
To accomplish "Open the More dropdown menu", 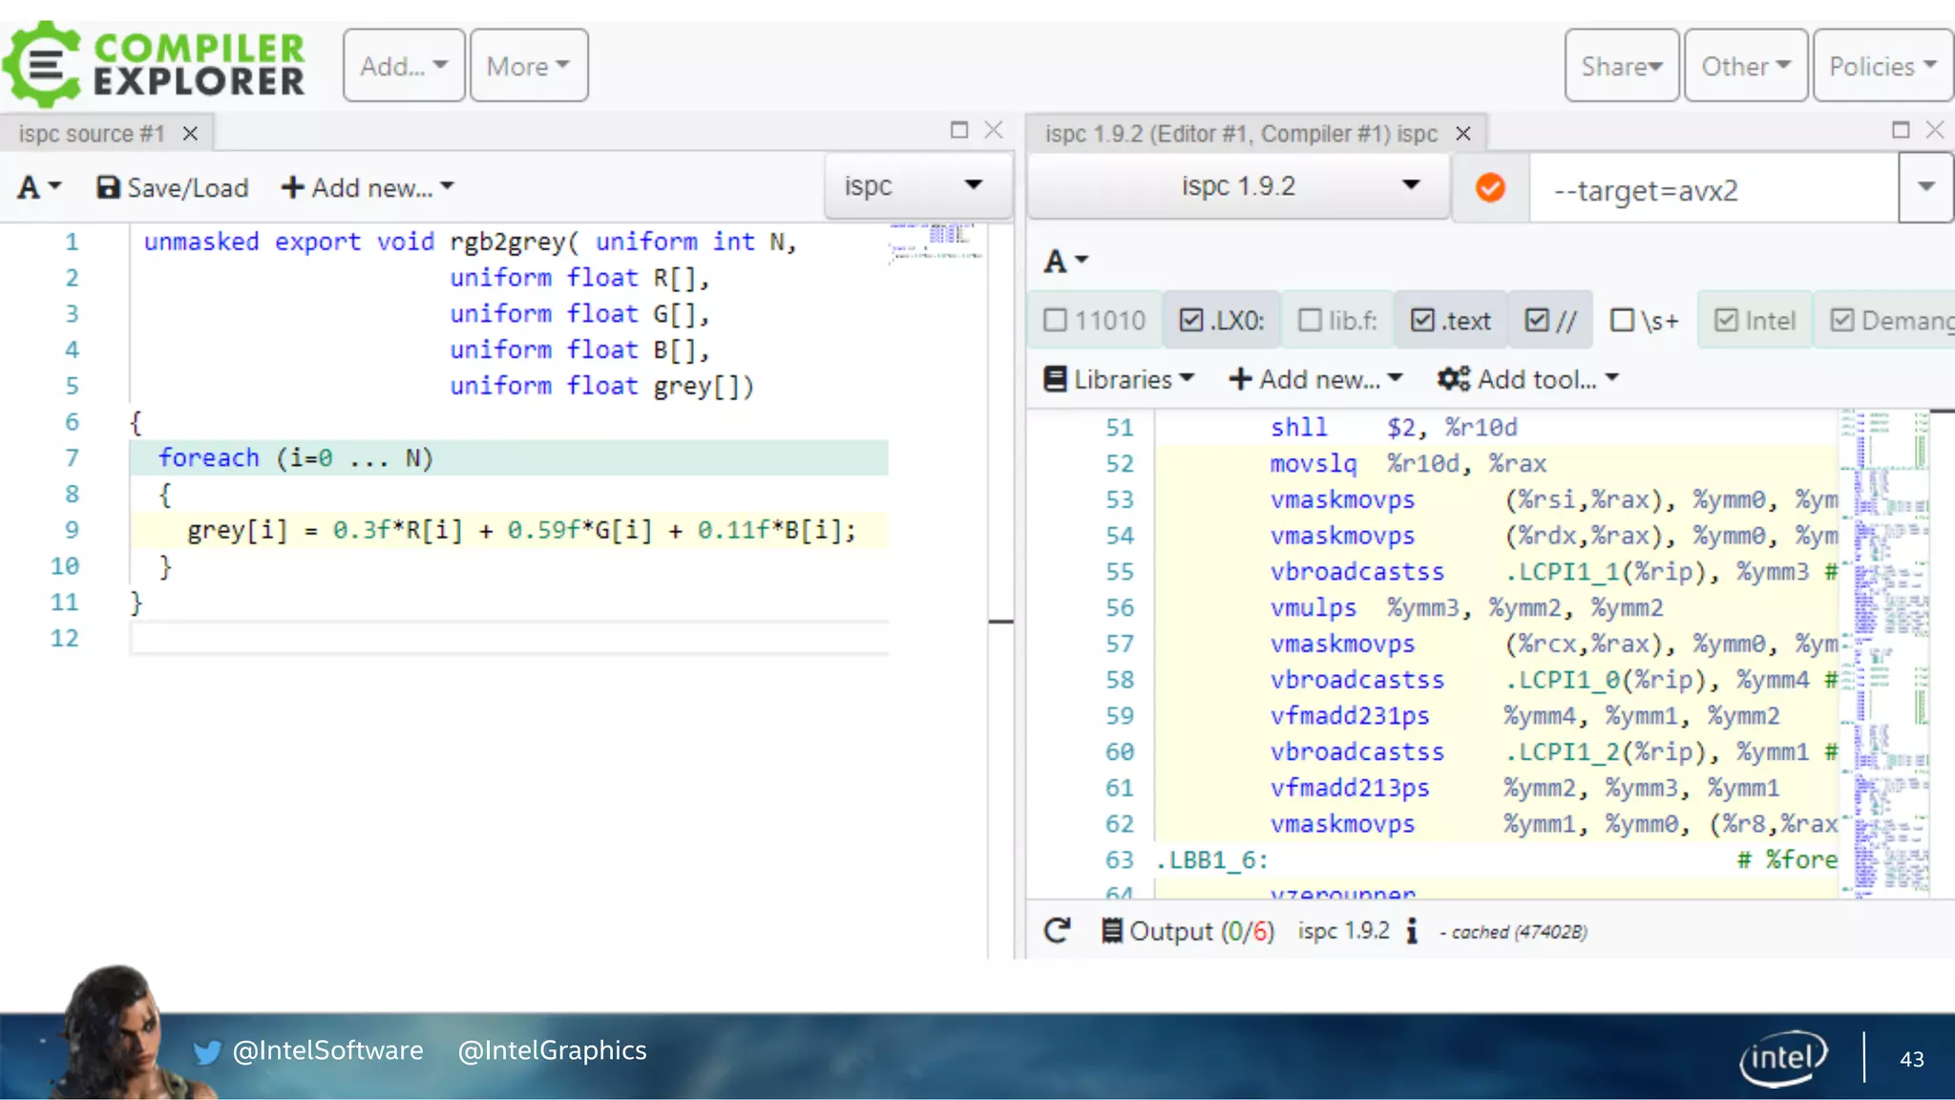I will coord(529,66).
